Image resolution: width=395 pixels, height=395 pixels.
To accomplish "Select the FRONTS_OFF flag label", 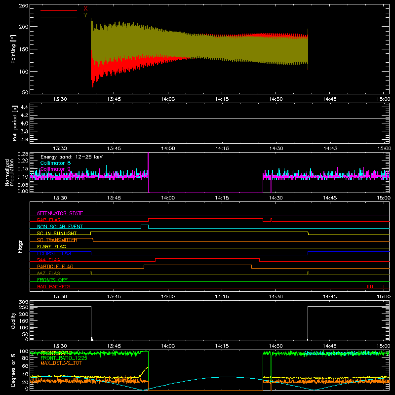I will (x=52, y=279).
